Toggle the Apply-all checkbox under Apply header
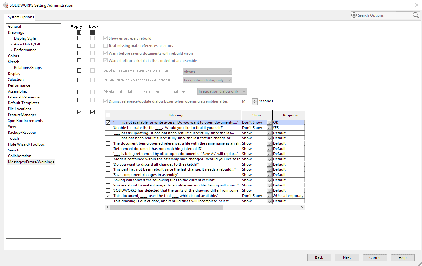Screen dimensions: 422x266 point(79,32)
